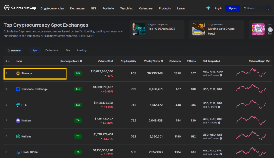Click the Exchange Score column header

pyautogui.click(x=70, y=61)
